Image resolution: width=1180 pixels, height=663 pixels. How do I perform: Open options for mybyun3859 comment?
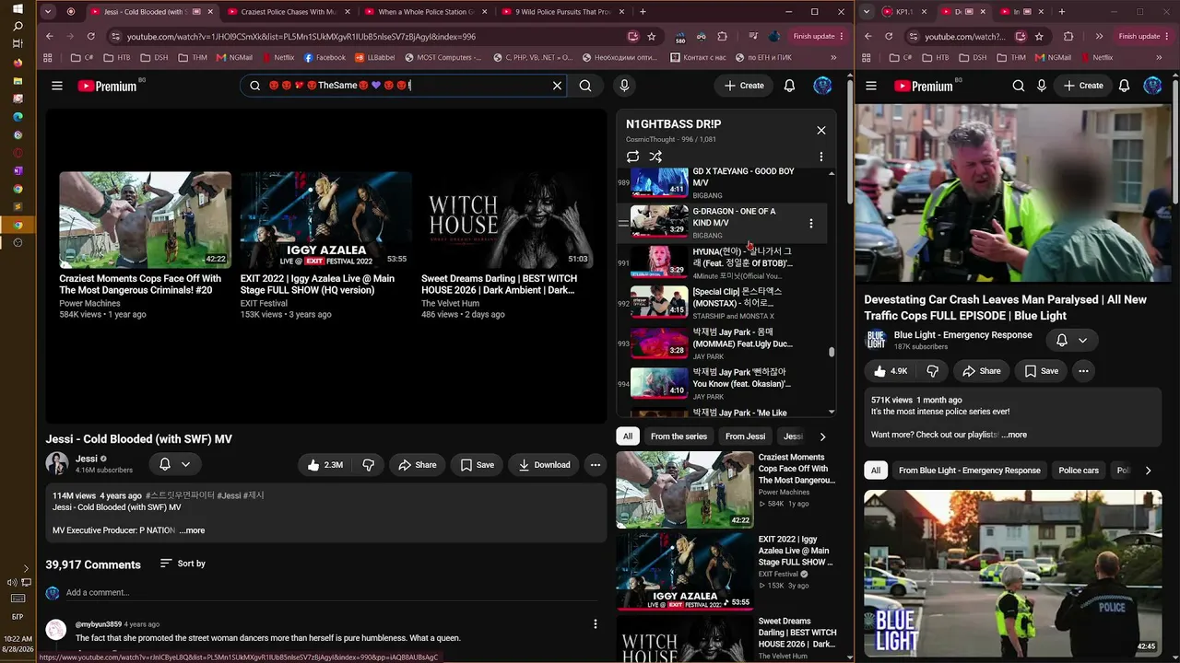(596, 624)
